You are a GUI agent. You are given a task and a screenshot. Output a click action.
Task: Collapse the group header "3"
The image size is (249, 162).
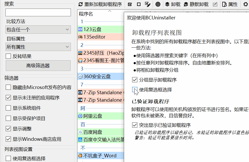[x=82, y=69]
